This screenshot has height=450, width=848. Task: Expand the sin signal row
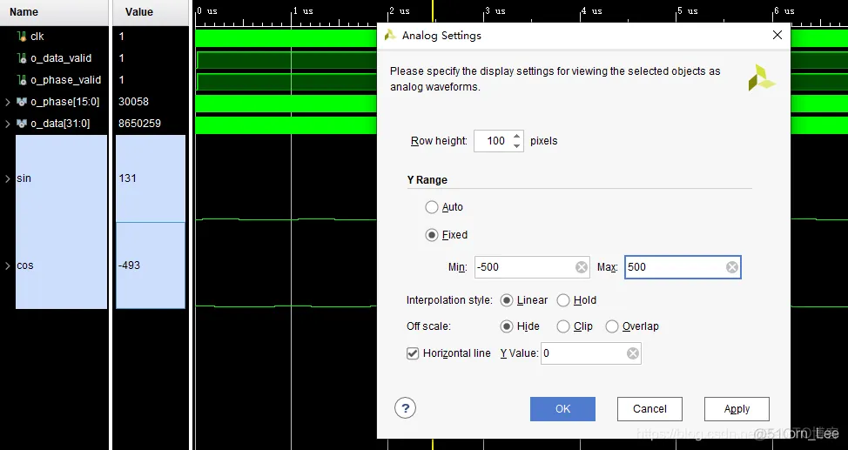click(8, 178)
